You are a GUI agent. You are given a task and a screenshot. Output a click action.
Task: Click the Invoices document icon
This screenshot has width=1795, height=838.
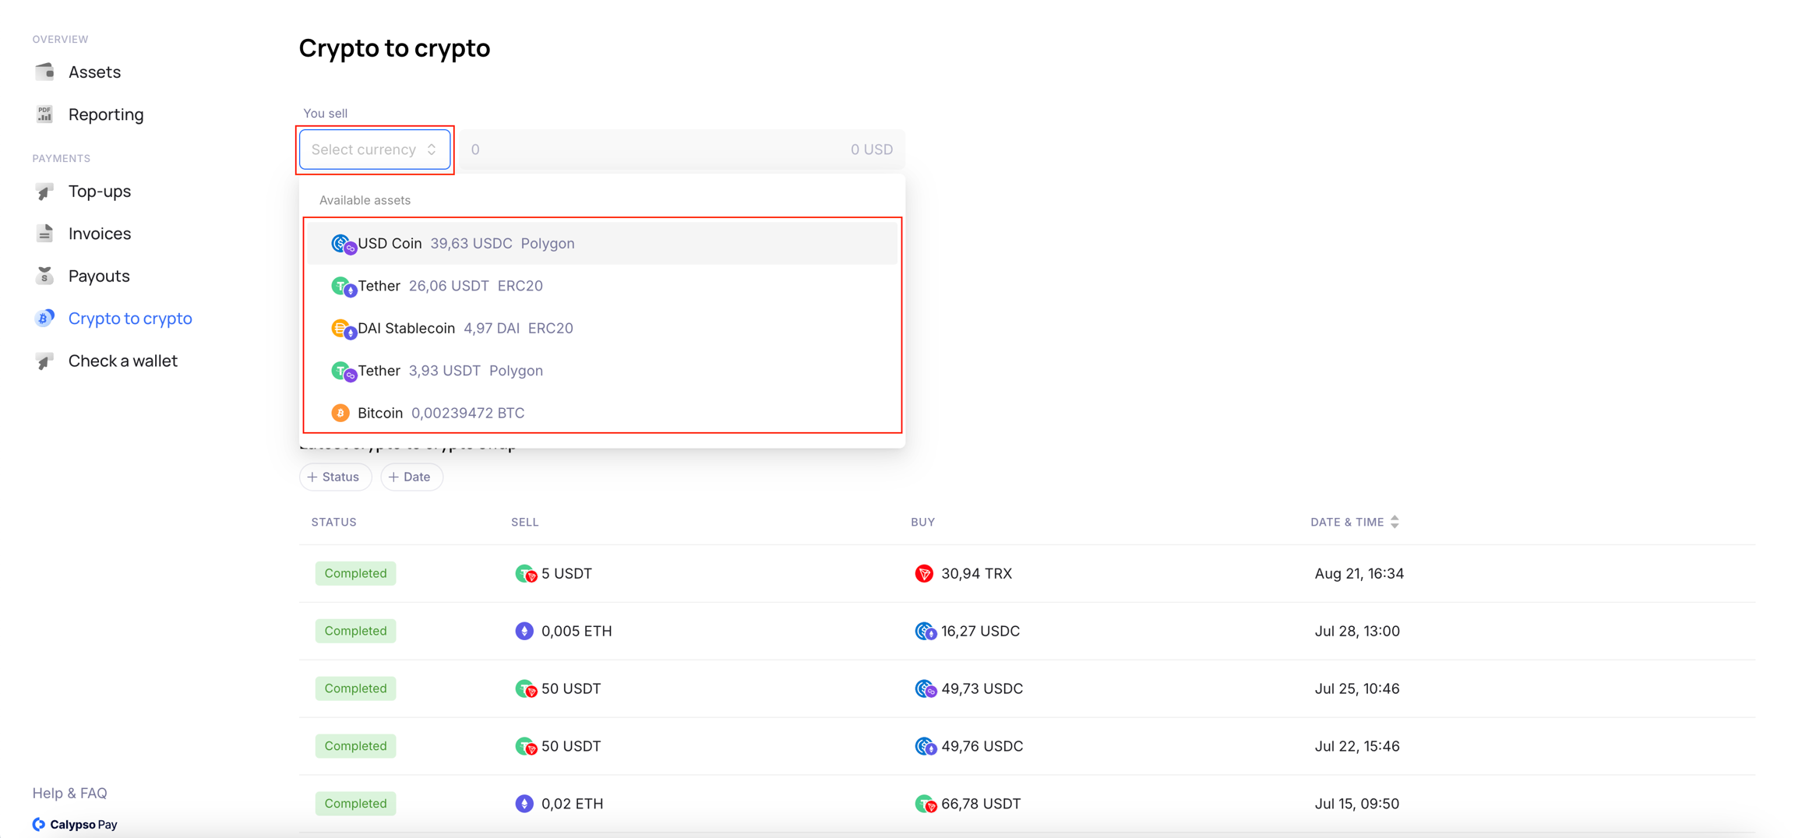[44, 234]
